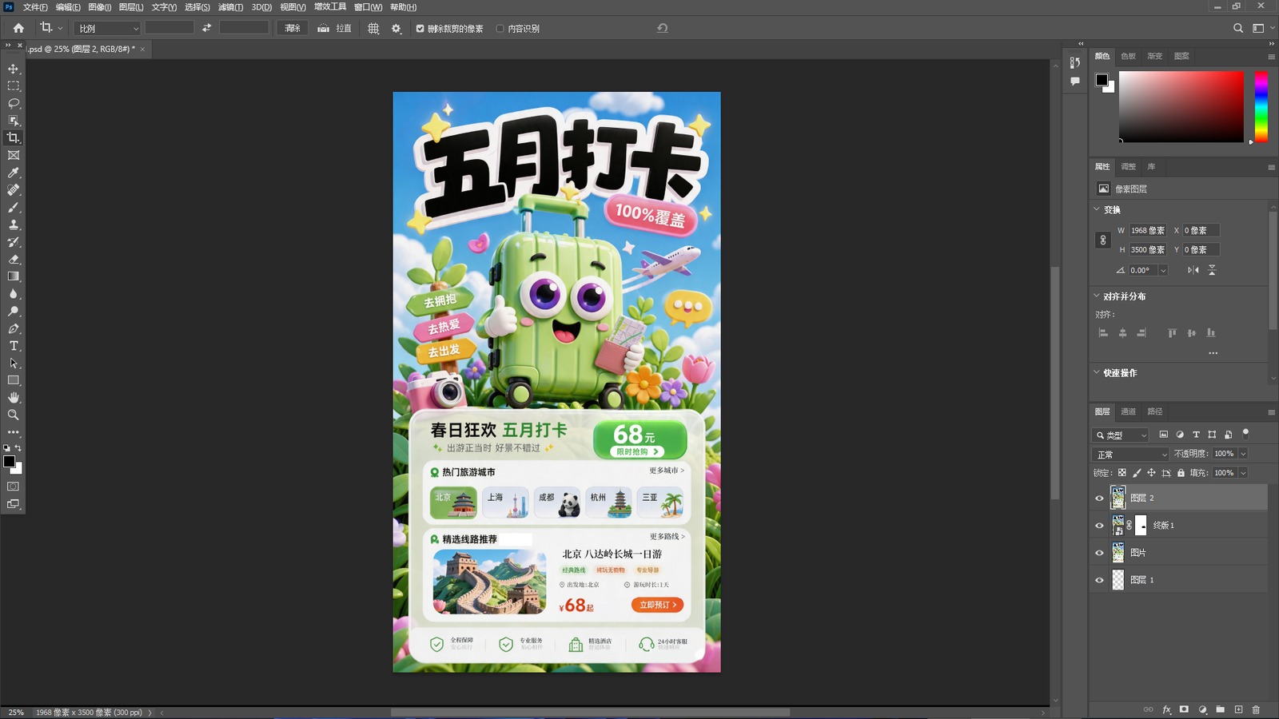Image resolution: width=1279 pixels, height=719 pixels.
Task: Reset the crop with undo arrow
Action: tap(662, 28)
